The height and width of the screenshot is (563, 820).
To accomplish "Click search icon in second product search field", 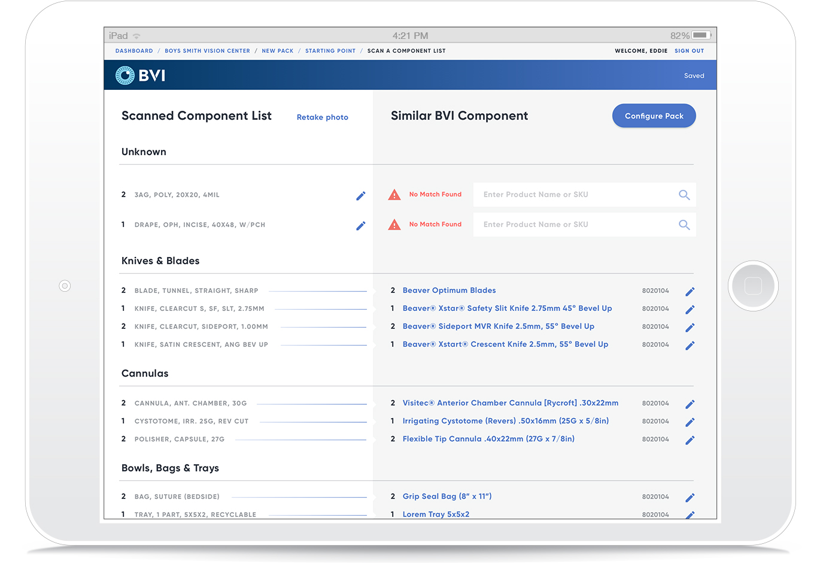I will pos(684,225).
